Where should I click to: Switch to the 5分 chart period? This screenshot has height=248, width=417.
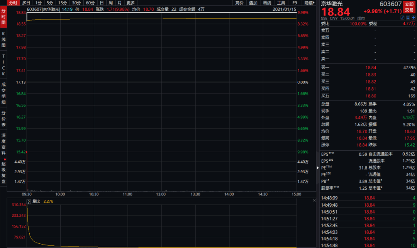tap(50, 3)
